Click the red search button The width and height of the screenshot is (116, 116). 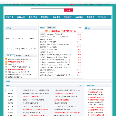click(68, 10)
